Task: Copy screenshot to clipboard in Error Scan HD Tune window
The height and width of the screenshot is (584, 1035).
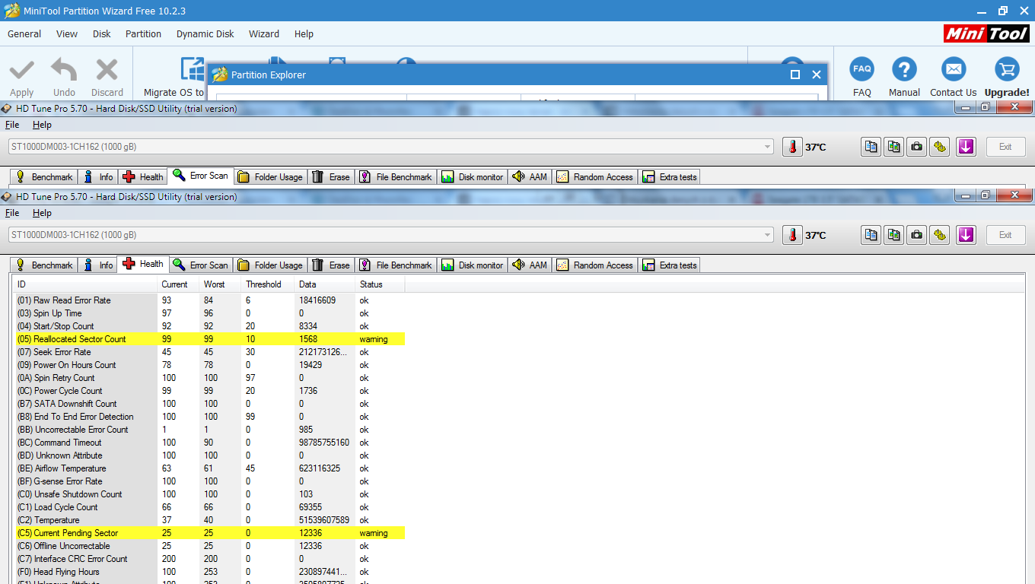Action: pos(894,147)
